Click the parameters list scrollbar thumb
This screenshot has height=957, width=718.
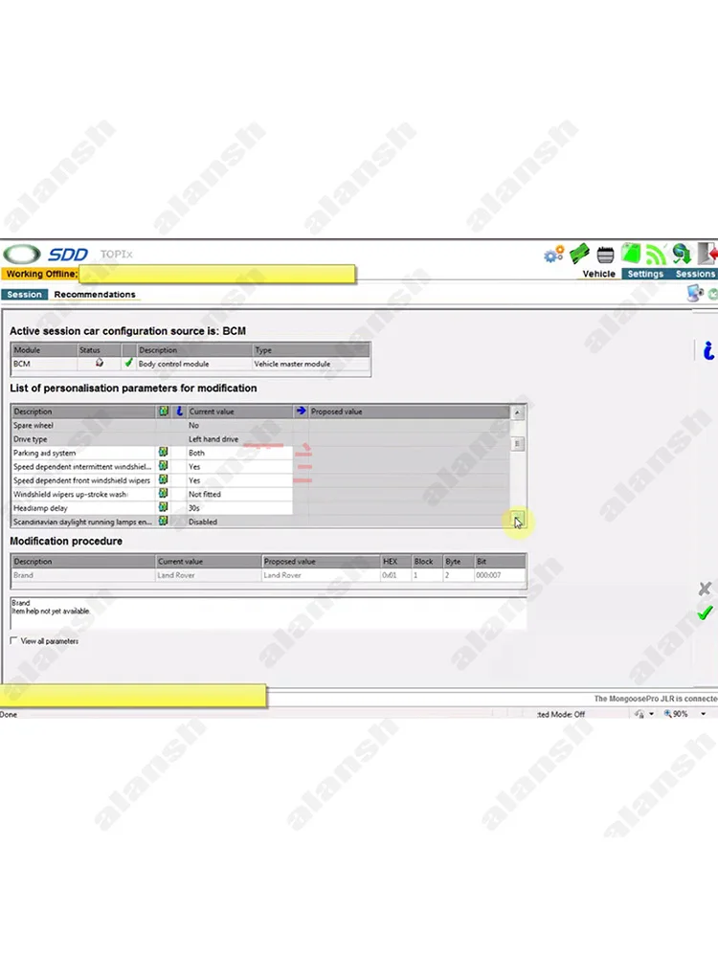(517, 444)
